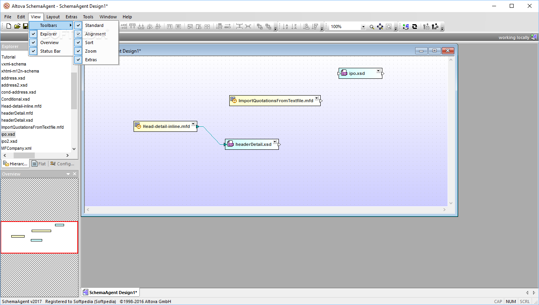This screenshot has height=305, width=539.
Task: Open the File menu
Action: 8,17
